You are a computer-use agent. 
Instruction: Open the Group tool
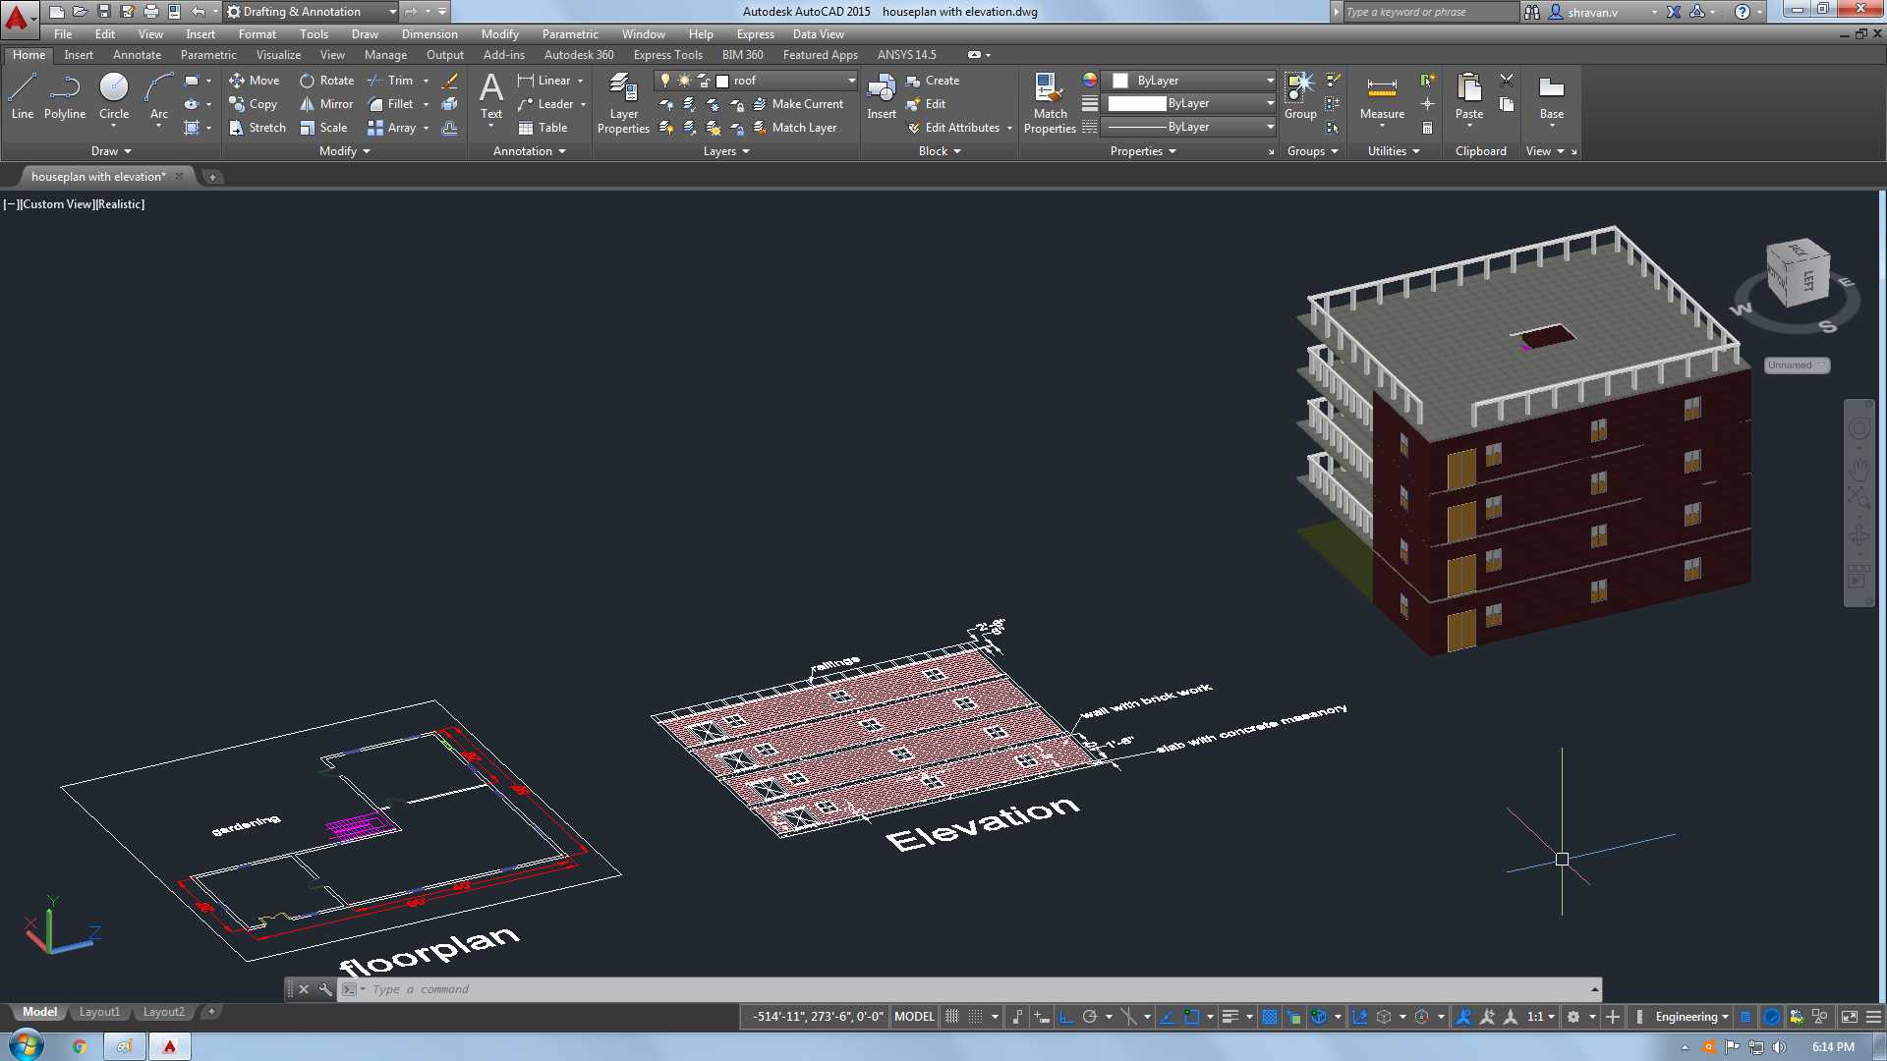pos(1300,96)
